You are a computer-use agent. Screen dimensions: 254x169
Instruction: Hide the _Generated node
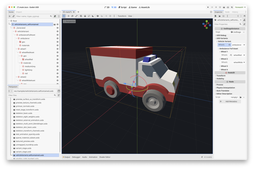click(x=58, y=28)
